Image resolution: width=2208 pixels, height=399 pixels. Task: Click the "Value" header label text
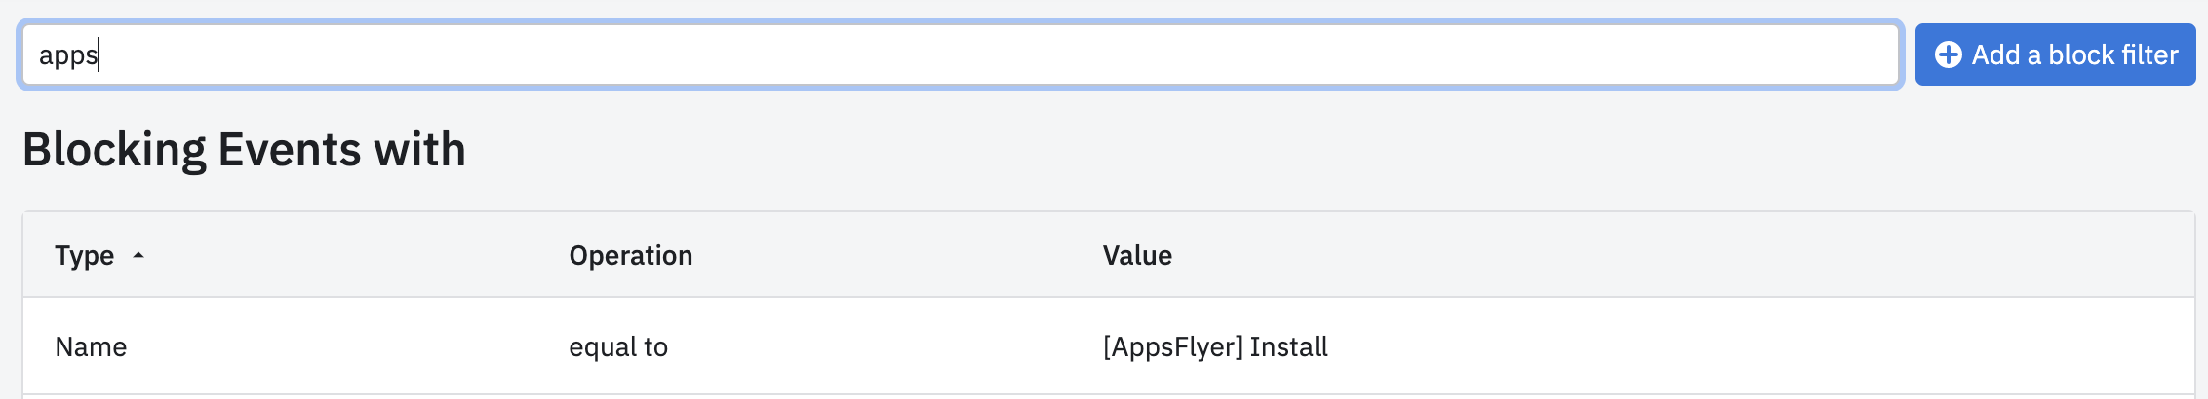1137,255
